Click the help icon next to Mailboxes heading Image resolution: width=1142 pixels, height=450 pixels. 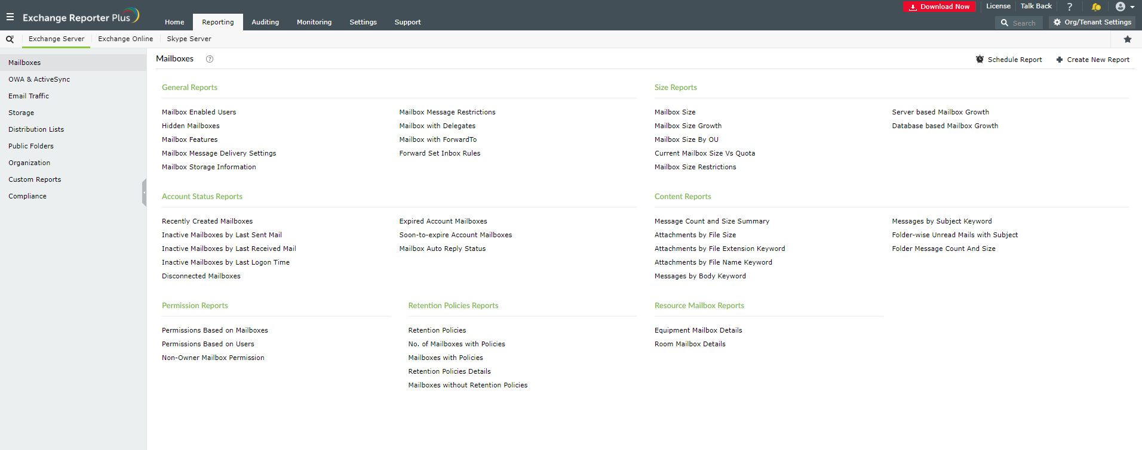210,59
